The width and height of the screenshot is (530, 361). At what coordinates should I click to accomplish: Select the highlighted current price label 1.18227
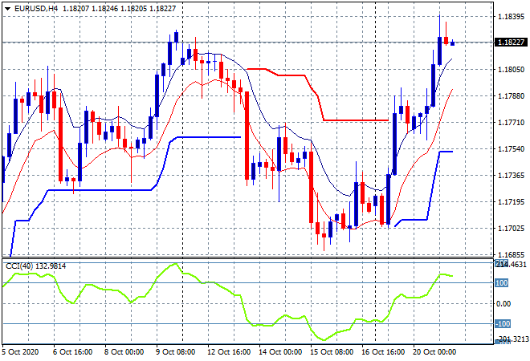click(x=511, y=43)
